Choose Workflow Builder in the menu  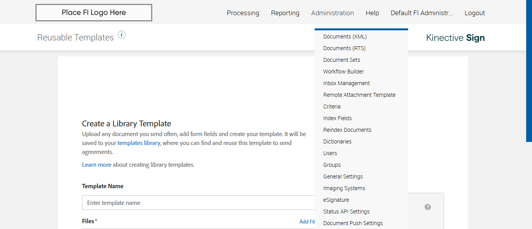click(x=343, y=72)
